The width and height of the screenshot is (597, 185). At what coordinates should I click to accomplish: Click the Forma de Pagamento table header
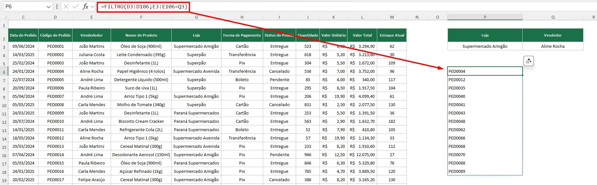[x=242, y=35]
